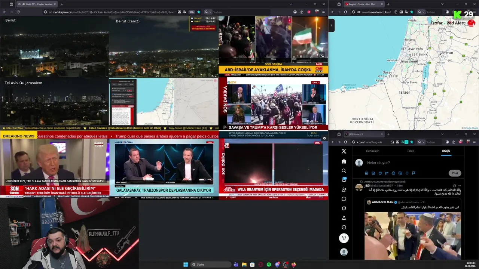Screen dimensions: 479x269
Task: Open emoji picker in X composer
Action: coord(393,173)
